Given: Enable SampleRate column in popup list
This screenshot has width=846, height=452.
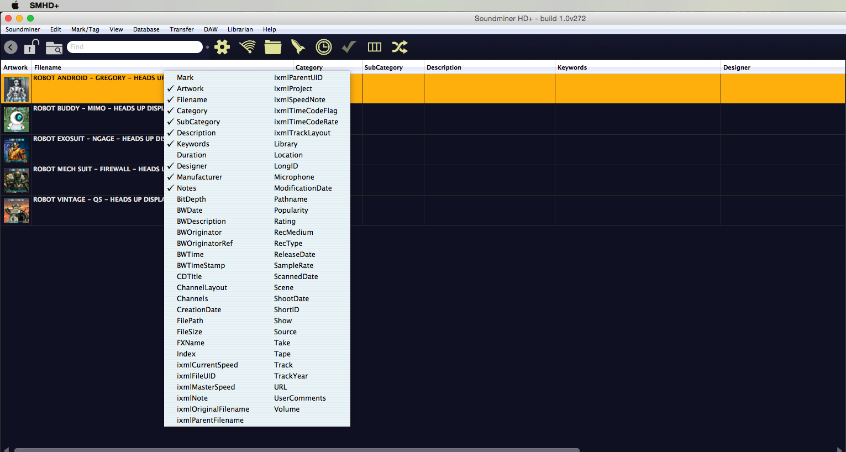Looking at the screenshot, I should tap(293, 265).
